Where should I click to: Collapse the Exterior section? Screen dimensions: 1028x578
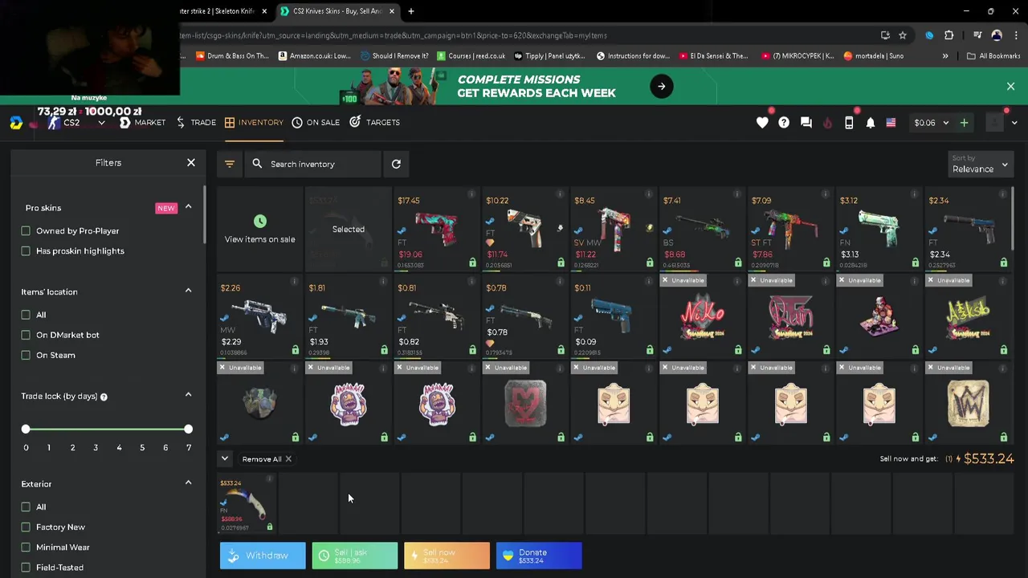(188, 482)
